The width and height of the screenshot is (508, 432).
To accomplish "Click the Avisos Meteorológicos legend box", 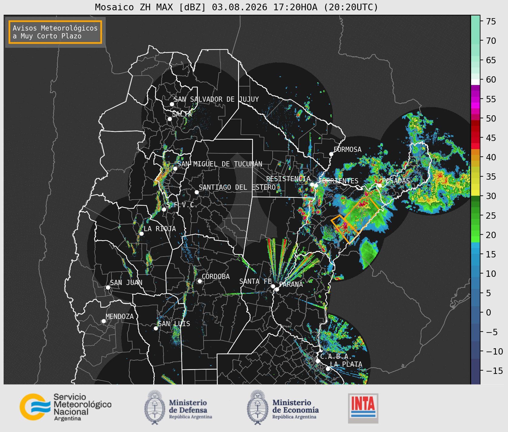I will click(x=55, y=32).
